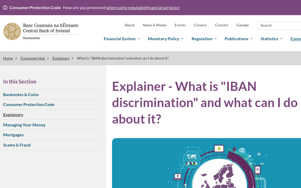Screen dimensions: 301x188
Task: Open Mortgages section in sidebar
Action: (13, 135)
